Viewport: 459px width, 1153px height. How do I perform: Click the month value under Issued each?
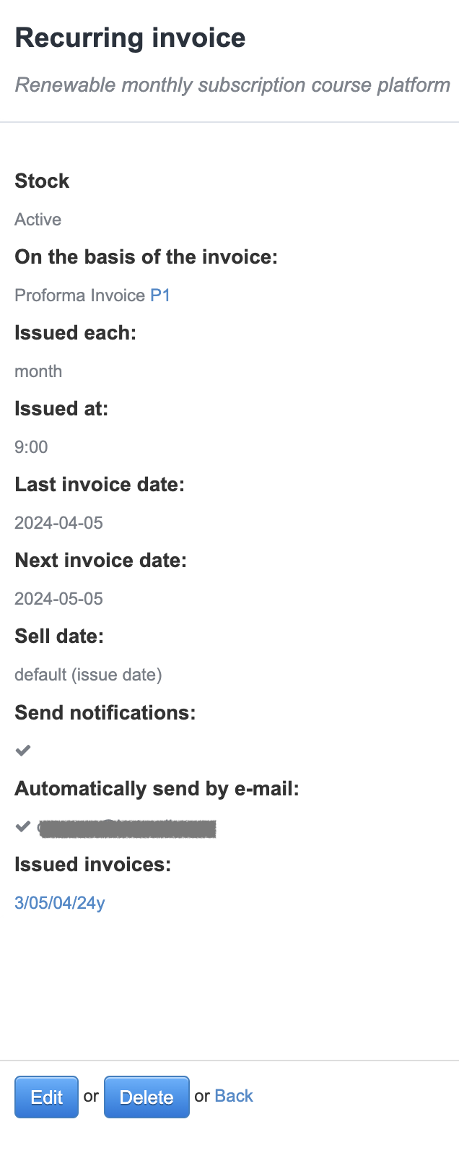click(x=38, y=371)
